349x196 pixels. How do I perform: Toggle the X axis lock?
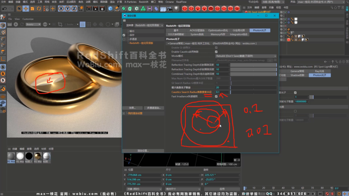(61, 9)
